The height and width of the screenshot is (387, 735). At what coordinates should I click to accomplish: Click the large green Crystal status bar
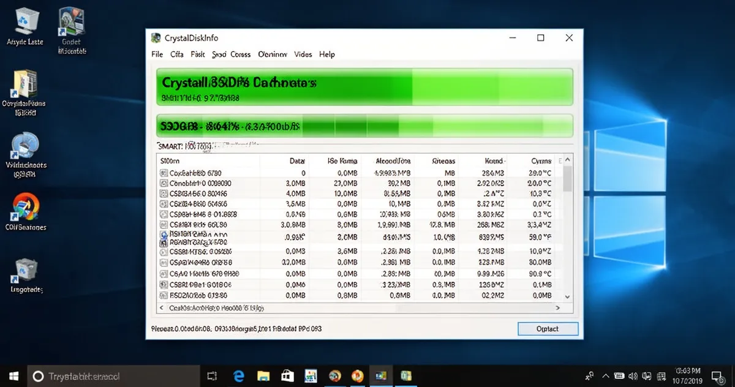pos(364,88)
